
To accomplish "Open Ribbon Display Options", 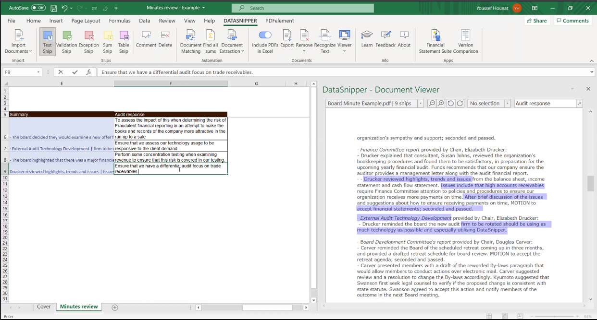I will click(x=535, y=8).
